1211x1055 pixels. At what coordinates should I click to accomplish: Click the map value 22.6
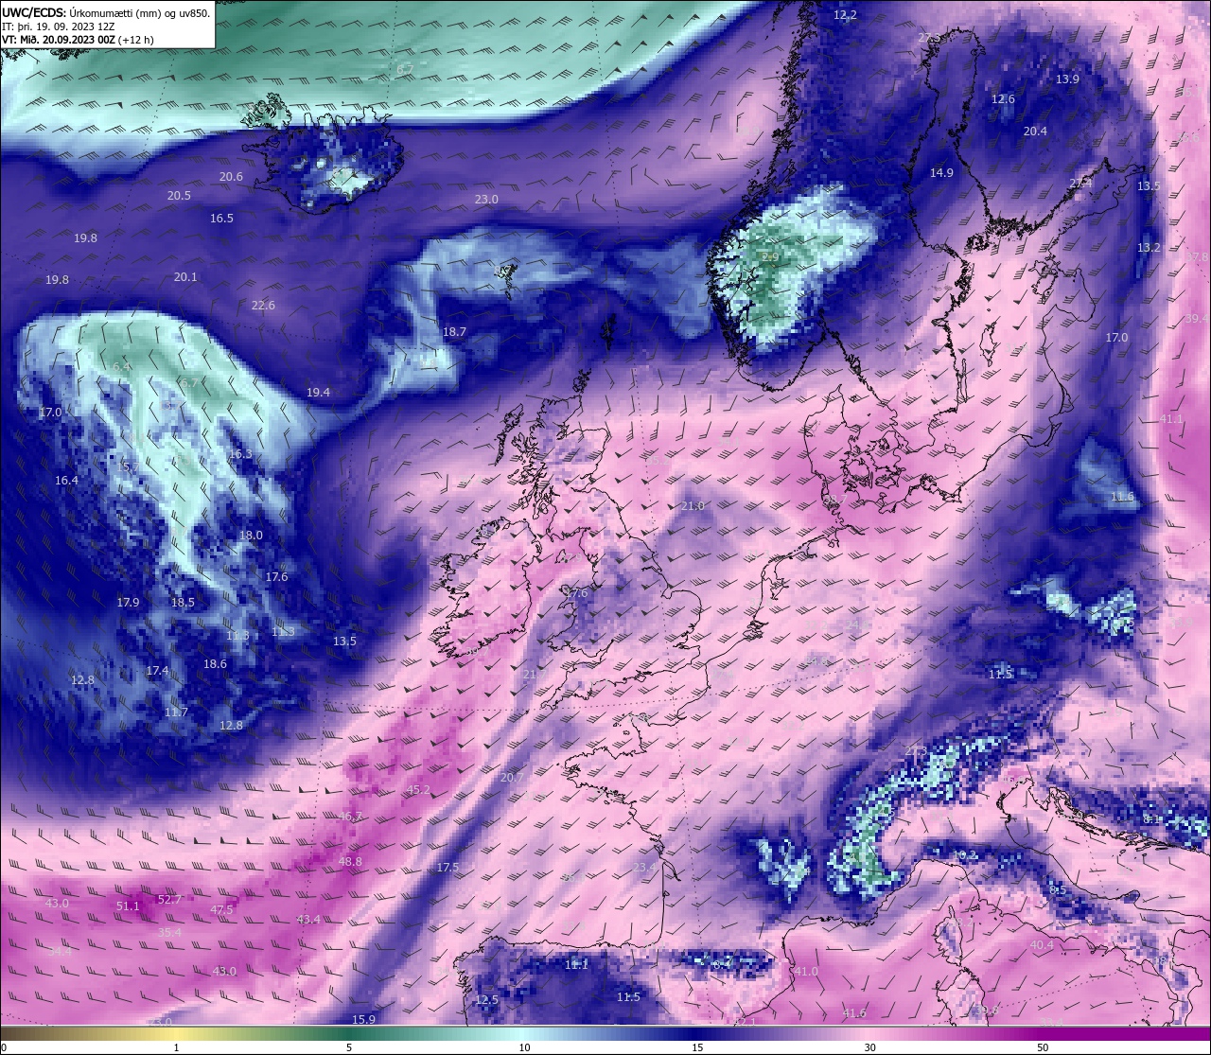[263, 306]
